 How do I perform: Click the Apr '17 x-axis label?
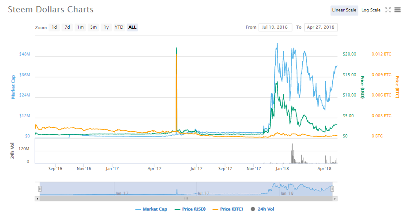[154, 169]
